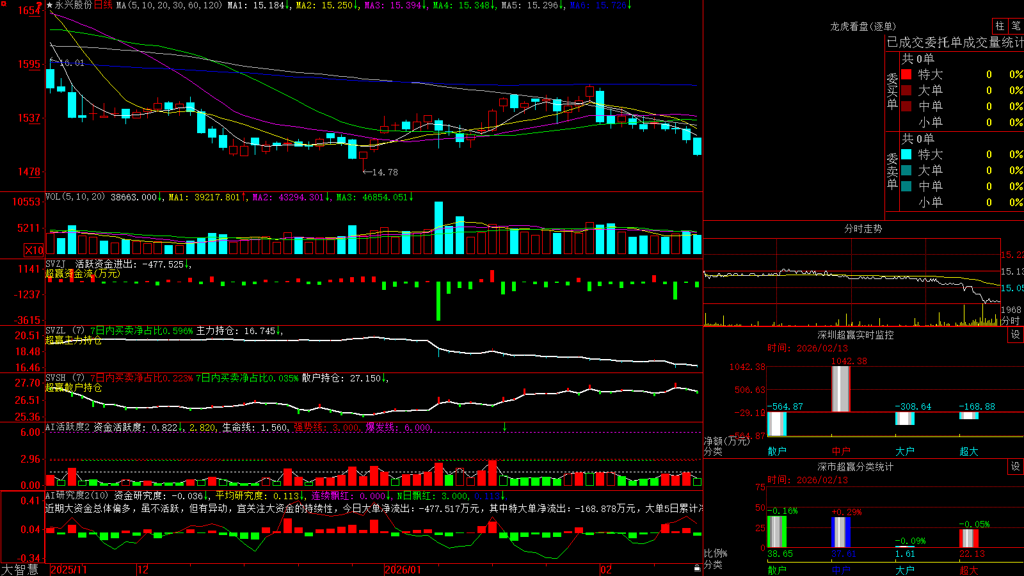Click the X10 volume scale icon
This screenshot has height=576, width=1024.
coord(34,250)
